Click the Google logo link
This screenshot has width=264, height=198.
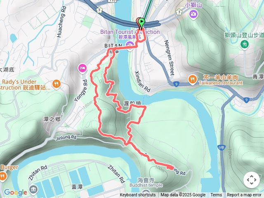16,192
